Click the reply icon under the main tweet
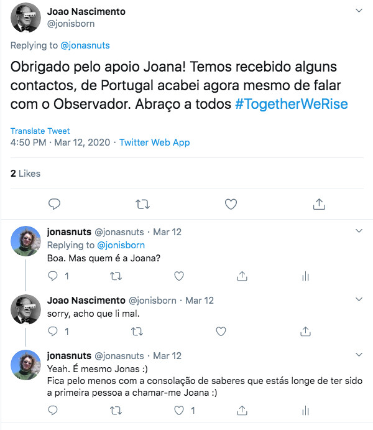The height and width of the screenshot is (430, 373). click(54, 204)
